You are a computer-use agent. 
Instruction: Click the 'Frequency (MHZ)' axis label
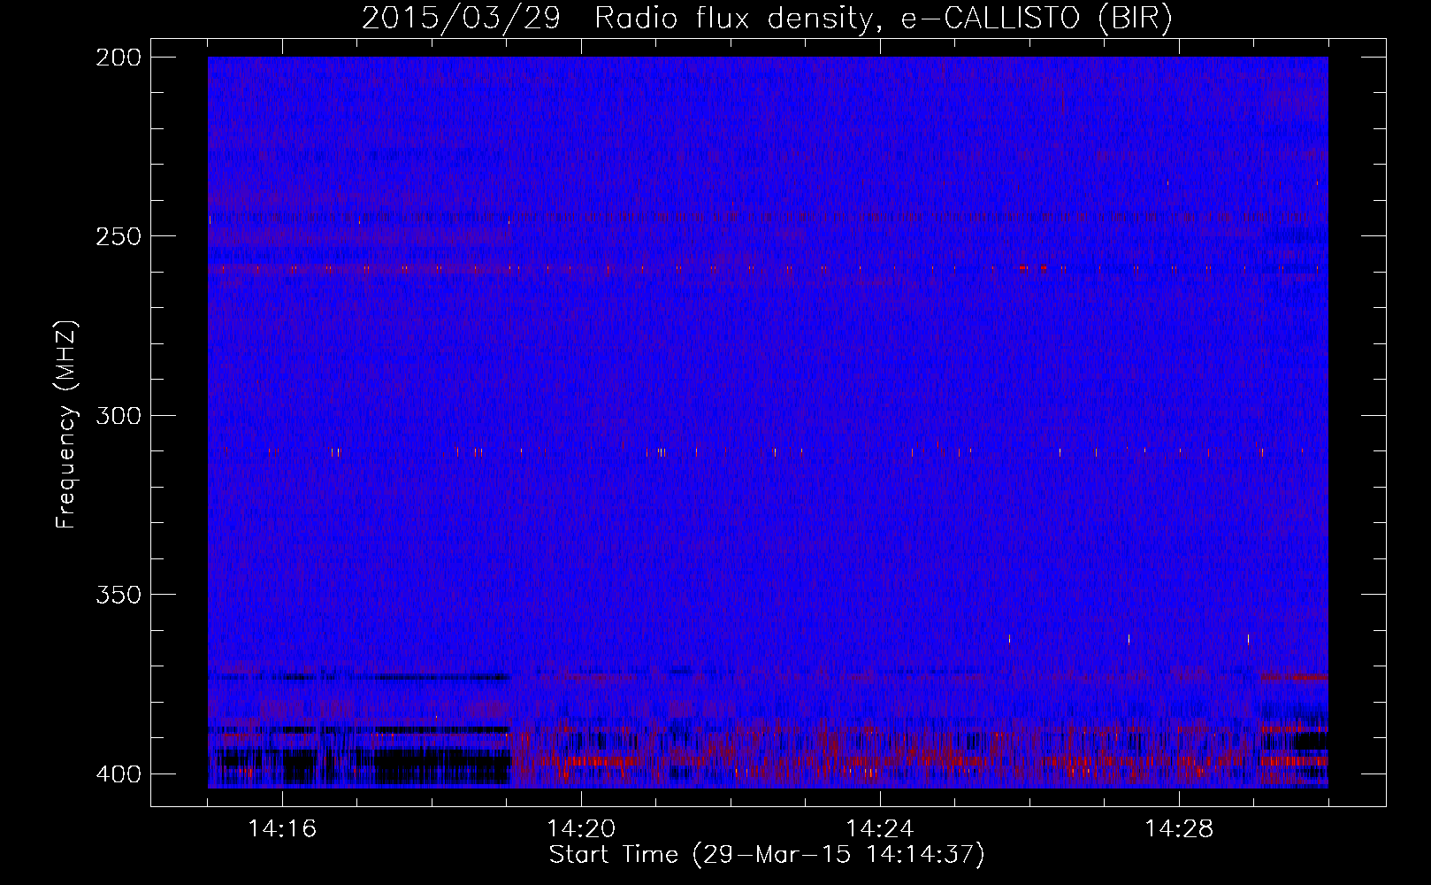pyautogui.click(x=66, y=425)
